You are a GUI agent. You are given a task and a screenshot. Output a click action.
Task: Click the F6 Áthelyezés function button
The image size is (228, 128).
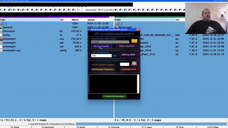click(x=114, y=127)
